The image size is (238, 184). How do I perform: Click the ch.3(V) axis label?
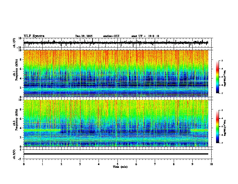(14, 154)
